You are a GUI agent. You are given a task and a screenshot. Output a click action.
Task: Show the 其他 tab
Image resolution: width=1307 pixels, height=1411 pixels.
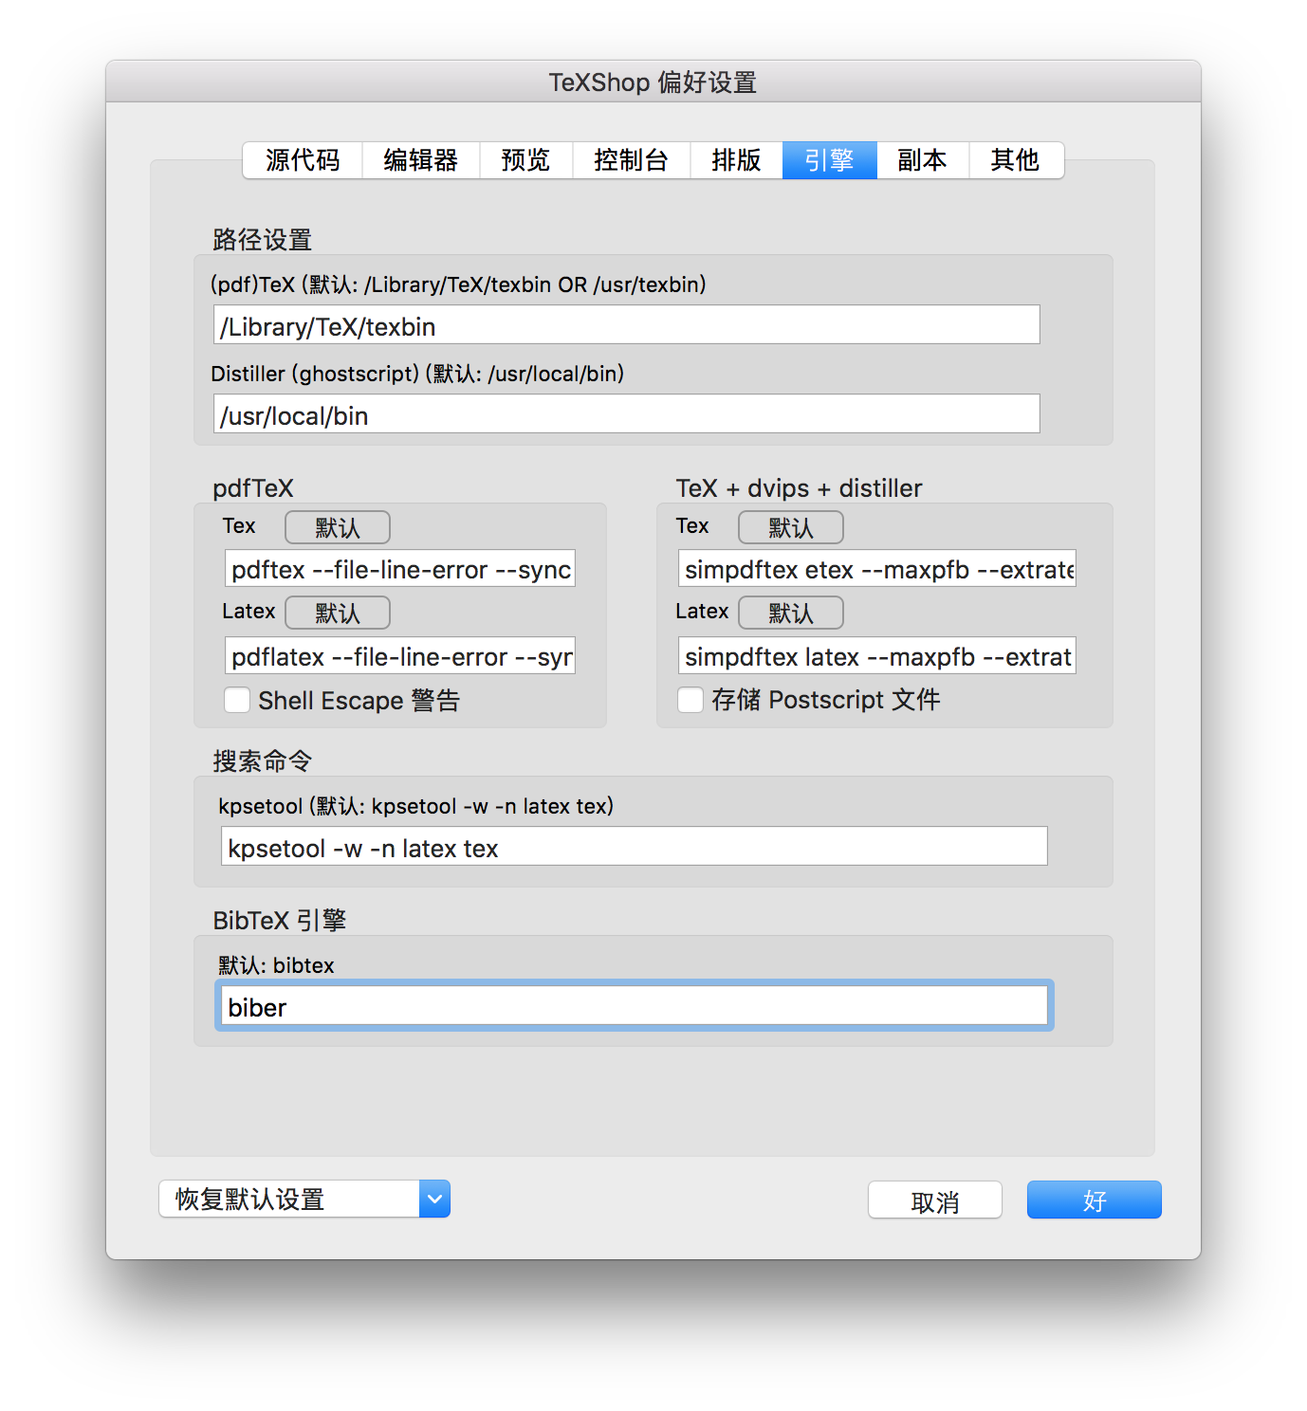click(1016, 160)
